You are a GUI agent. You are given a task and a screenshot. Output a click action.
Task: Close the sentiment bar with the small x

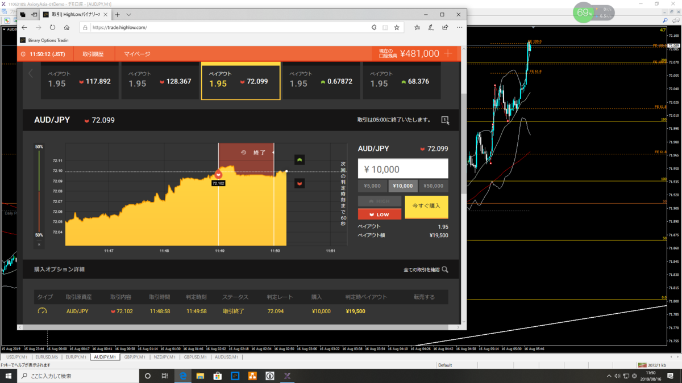click(39, 245)
